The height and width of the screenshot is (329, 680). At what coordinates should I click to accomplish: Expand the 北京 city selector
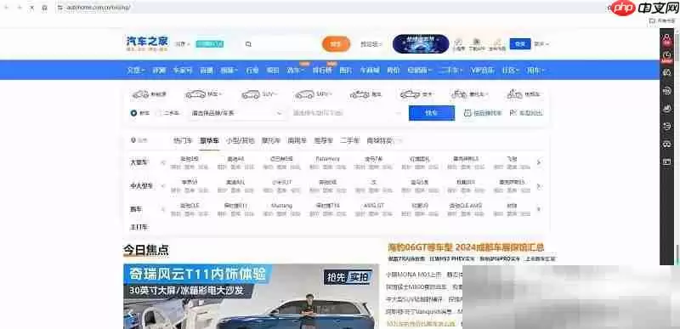click(x=183, y=43)
